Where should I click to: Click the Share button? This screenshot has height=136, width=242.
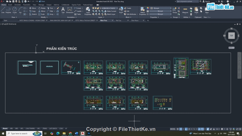(x=42, y=1)
